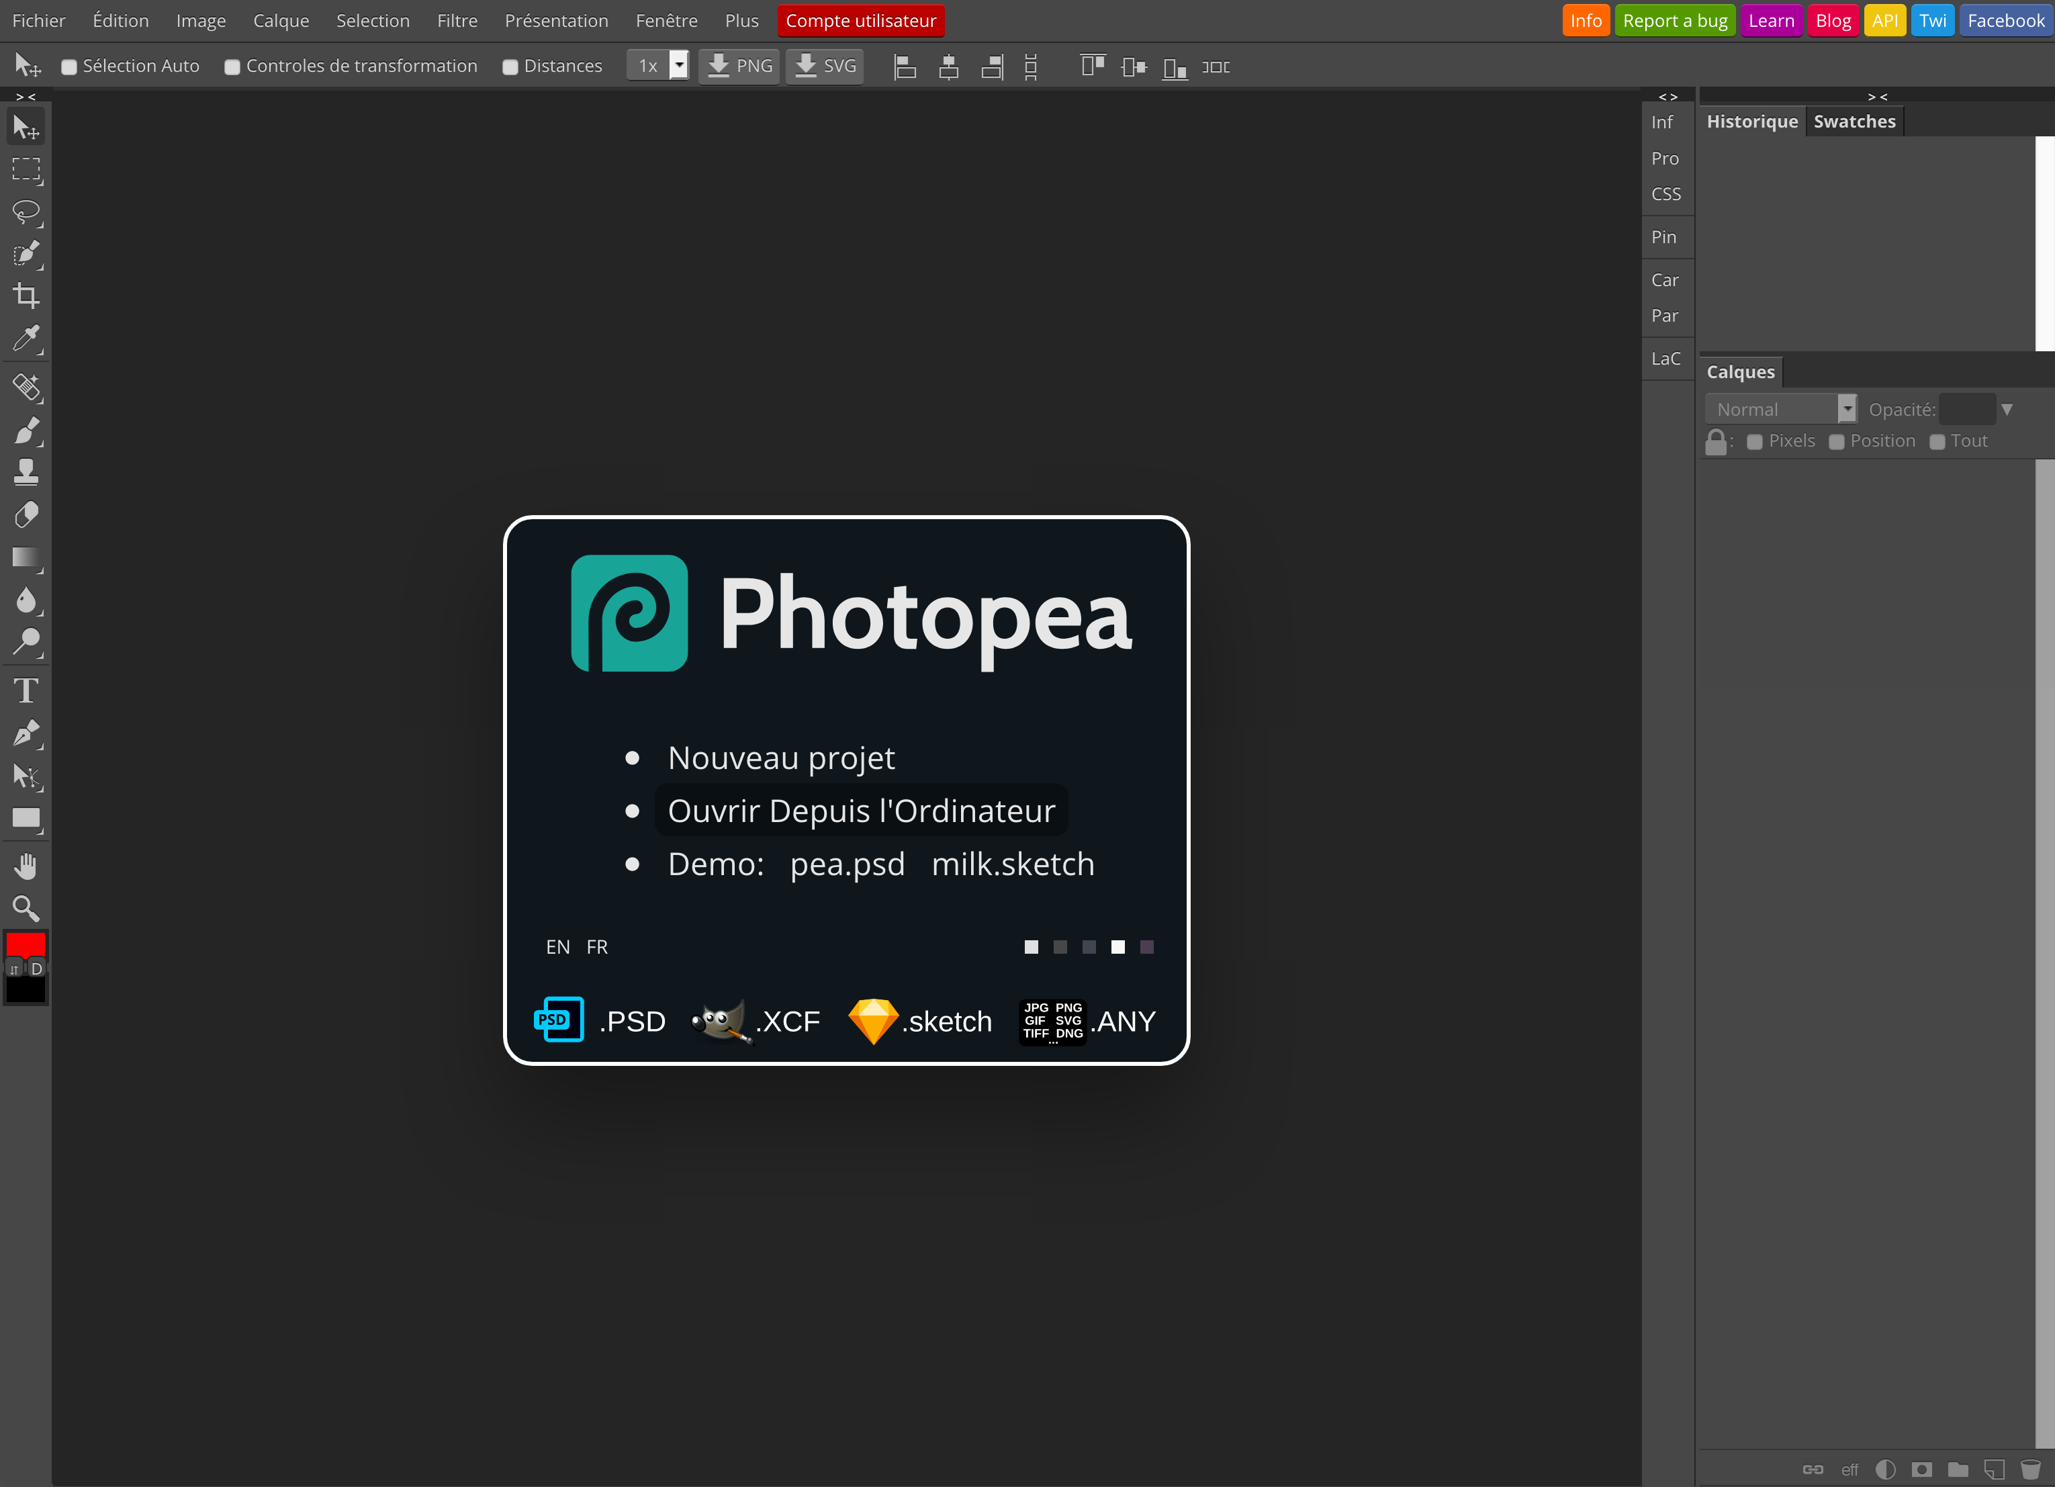The image size is (2055, 1487).
Task: Select the Type tool
Action: point(26,690)
